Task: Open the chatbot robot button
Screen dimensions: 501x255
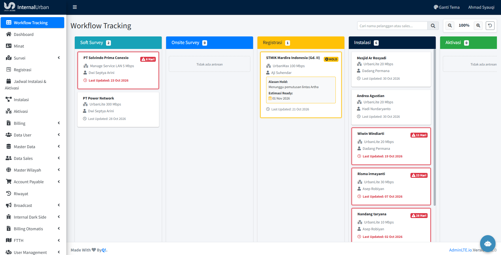Action: pos(488,243)
